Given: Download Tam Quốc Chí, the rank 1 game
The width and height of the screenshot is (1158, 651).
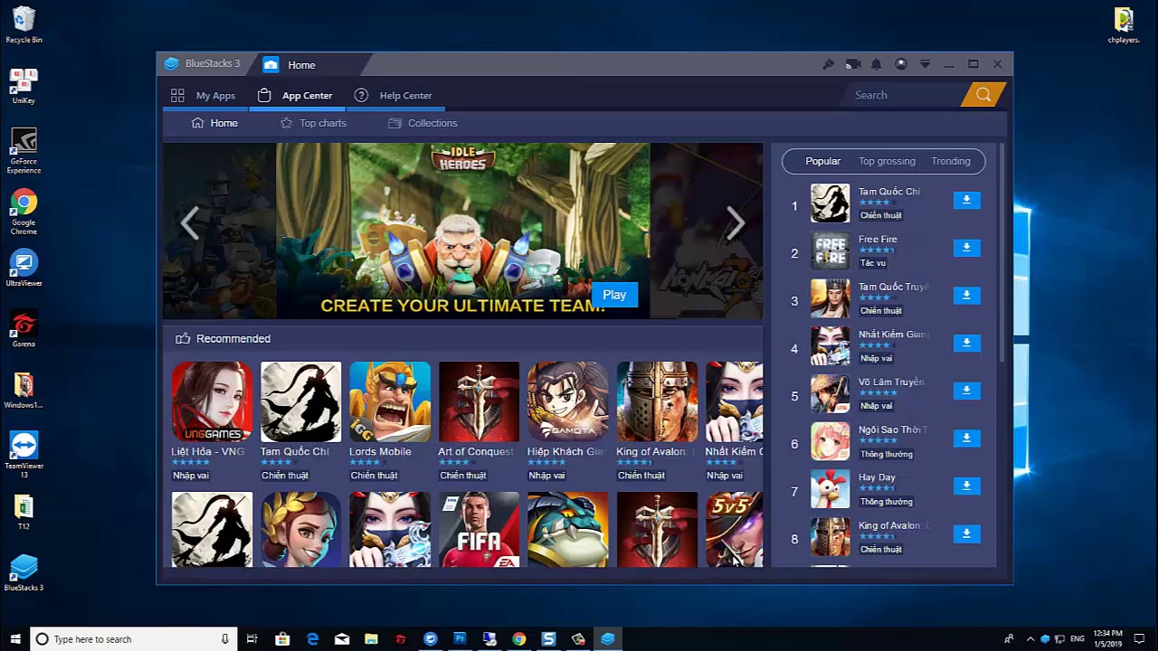Looking at the screenshot, I should [x=966, y=200].
